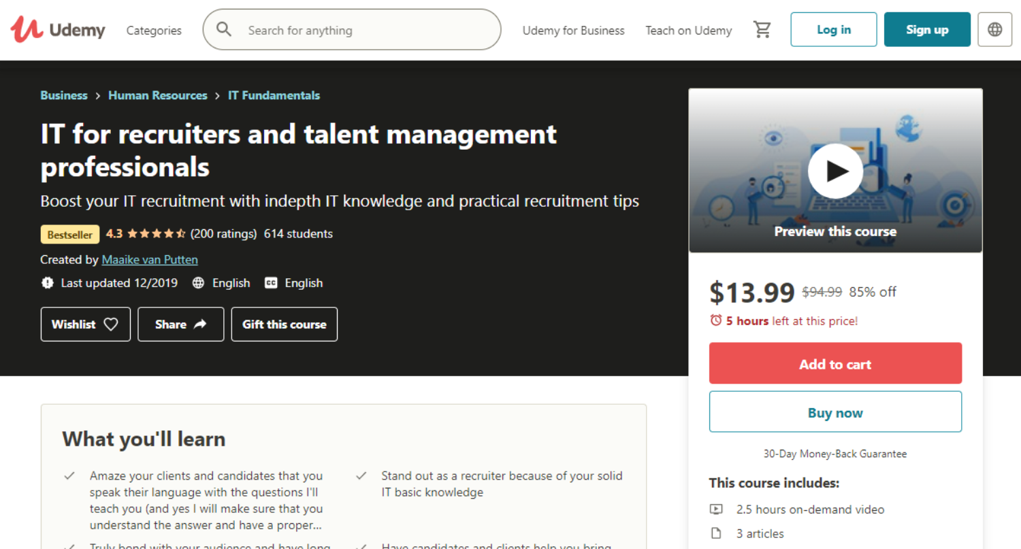Open IT Fundamentals breadcrumb
Screen dimensions: 1021x549
pyautogui.click(x=274, y=95)
